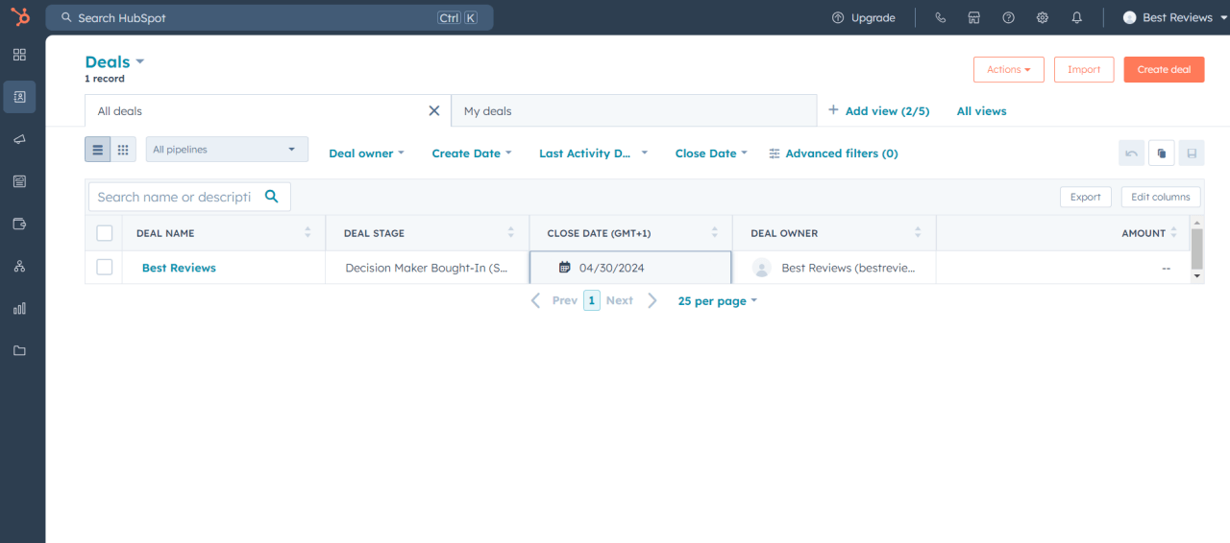Open All views link
The image size is (1230, 543).
point(981,111)
